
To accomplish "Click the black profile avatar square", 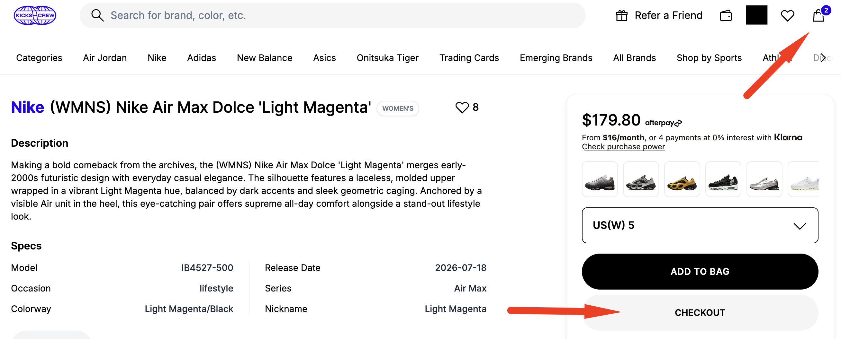I will (756, 15).
